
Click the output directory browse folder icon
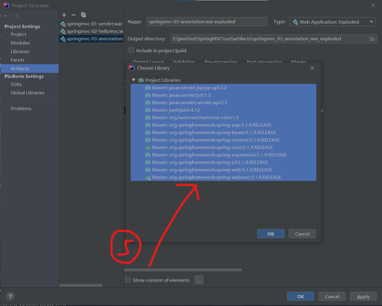(x=372, y=39)
